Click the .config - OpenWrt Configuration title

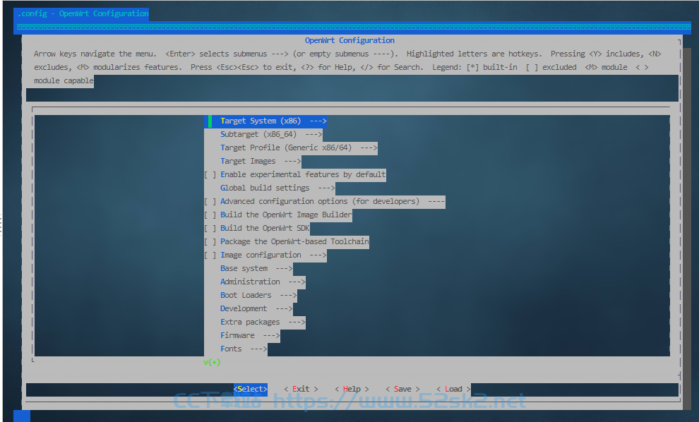click(x=83, y=14)
